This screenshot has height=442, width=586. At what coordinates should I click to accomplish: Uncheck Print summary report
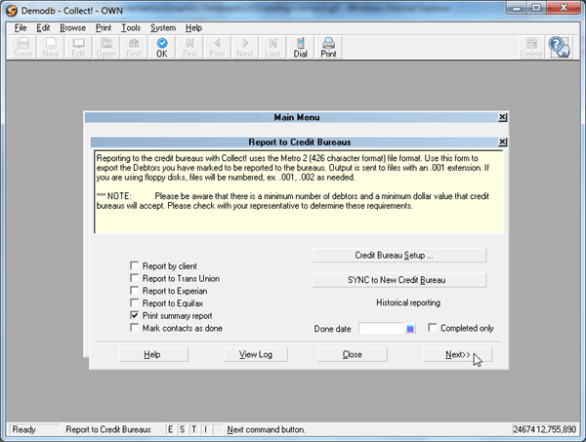[134, 315]
